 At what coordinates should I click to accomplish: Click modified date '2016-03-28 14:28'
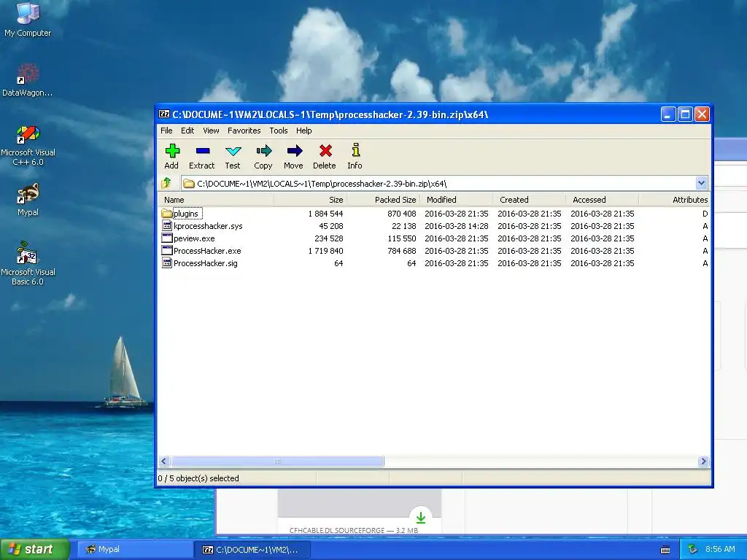(457, 226)
